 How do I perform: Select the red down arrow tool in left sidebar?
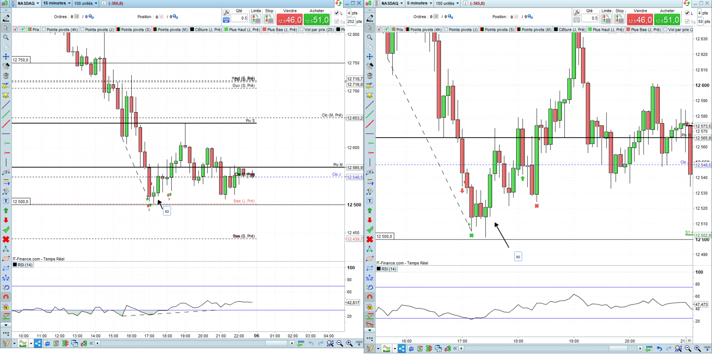[6, 220]
